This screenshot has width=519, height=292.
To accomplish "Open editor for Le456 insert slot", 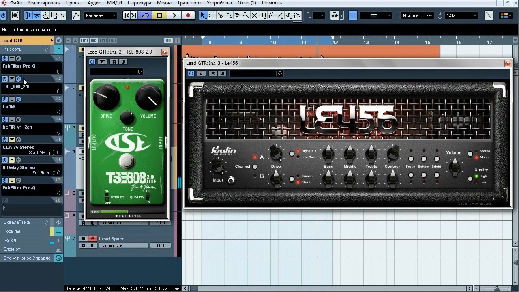I will [x=18, y=99].
